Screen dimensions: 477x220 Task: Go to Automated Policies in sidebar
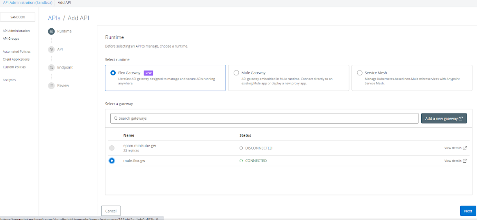click(17, 52)
